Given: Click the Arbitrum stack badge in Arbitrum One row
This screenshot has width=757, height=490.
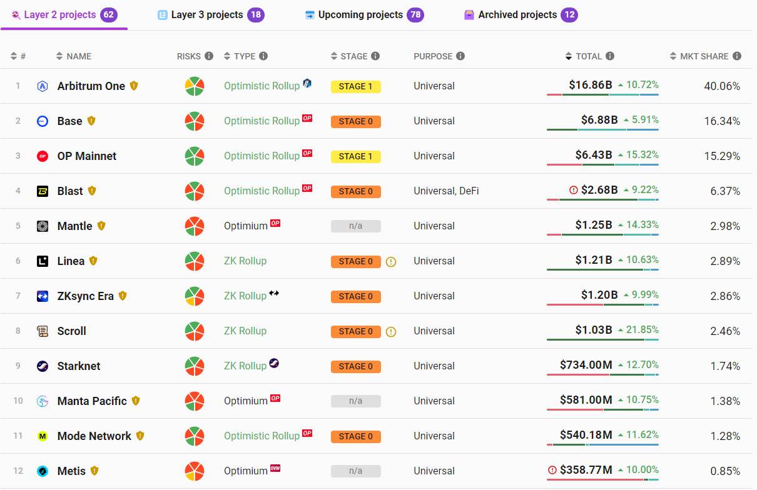Looking at the screenshot, I should [x=307, y=83].
